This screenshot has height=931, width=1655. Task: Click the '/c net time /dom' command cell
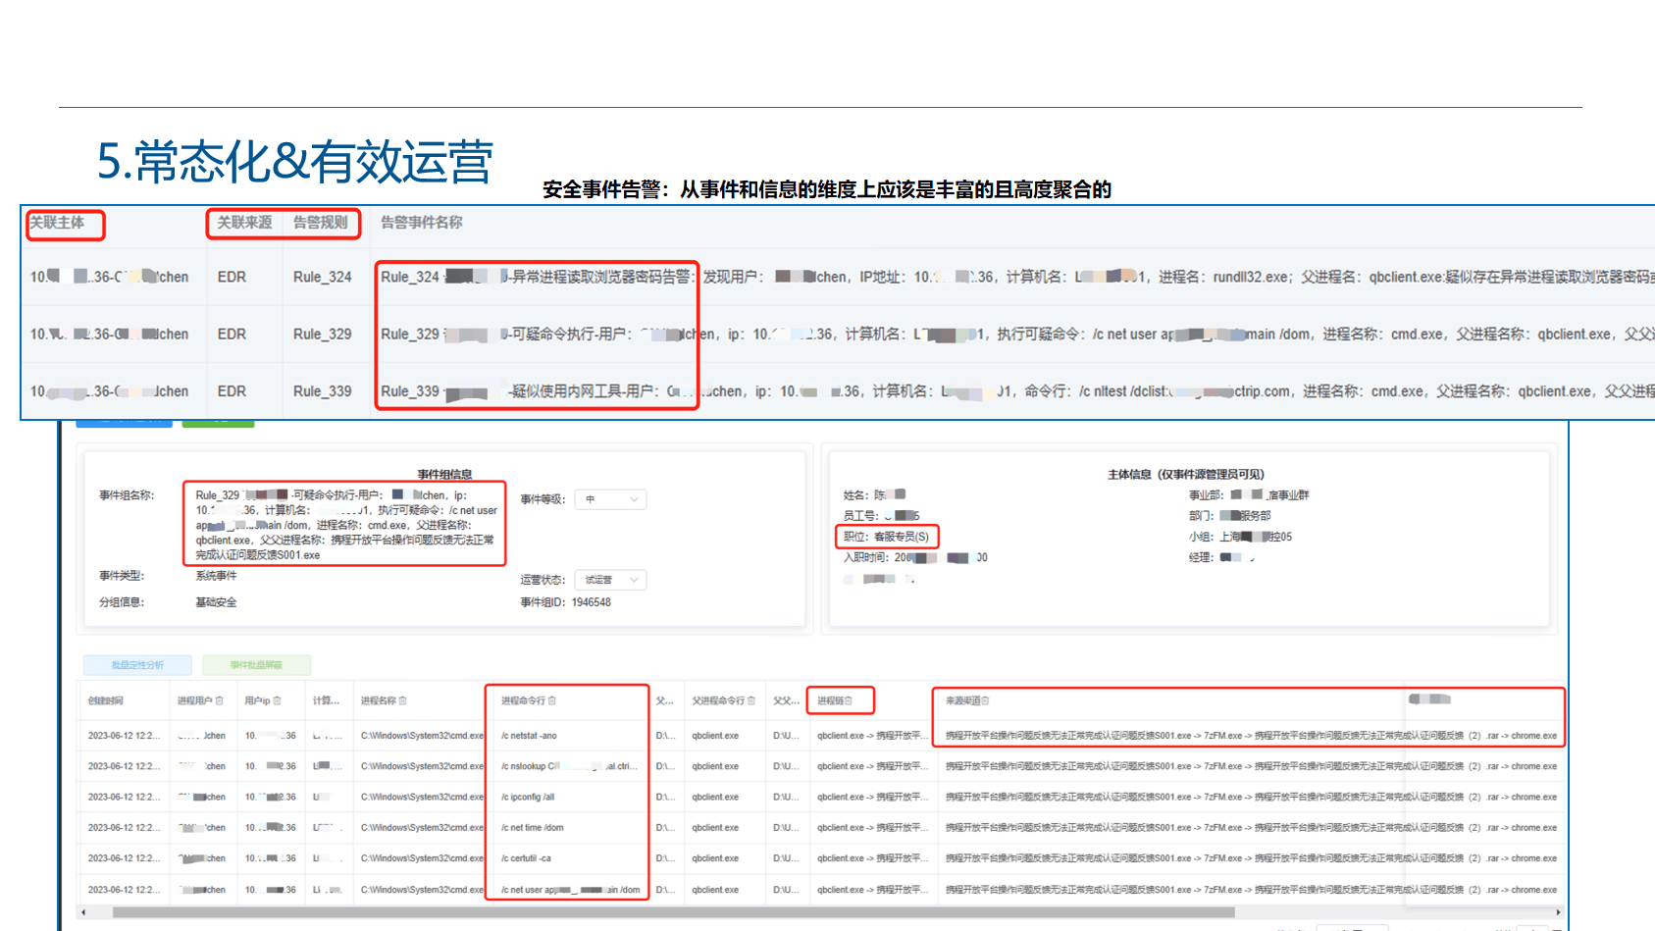532,828
